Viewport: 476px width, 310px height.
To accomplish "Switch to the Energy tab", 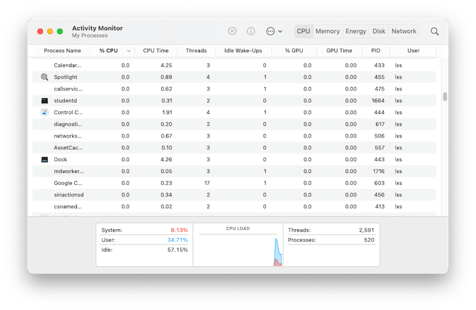I will tap(355, 32).
